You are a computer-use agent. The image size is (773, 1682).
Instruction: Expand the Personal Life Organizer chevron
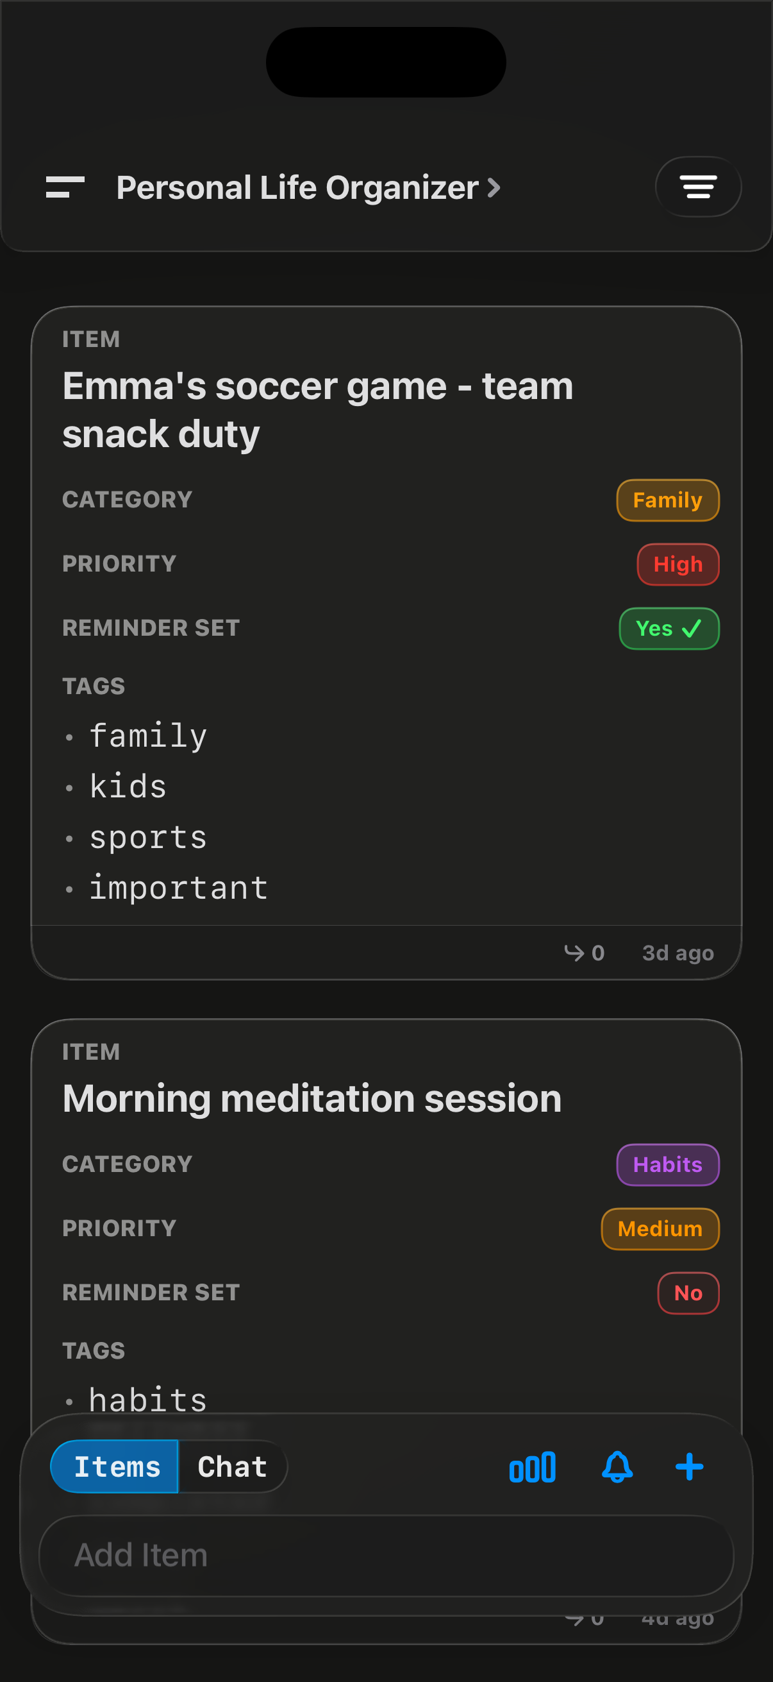pyautogui.click(x=494, y=188)
